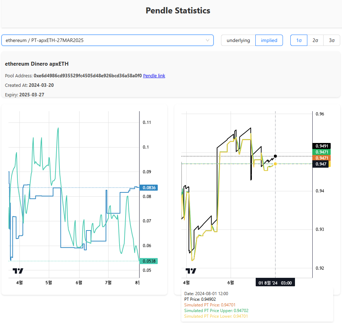The height and width of the screenshot is (323, 342).
Task: Click the pool address 0xe6d4986c... text
Action: tap(88, 76)
